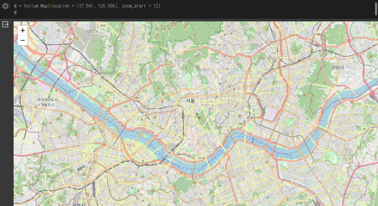Click the latitude value 37.541
This screenshot has height=206, width=378.
tap(86, 6)
